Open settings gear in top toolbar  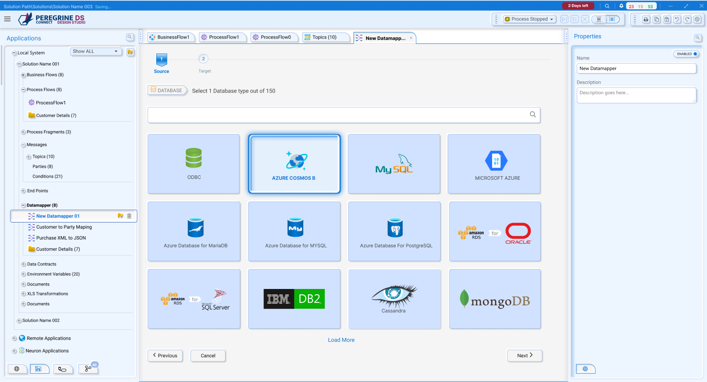698,19
